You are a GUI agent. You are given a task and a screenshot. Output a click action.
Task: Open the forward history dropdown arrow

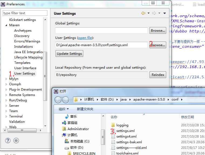(159, 13)
